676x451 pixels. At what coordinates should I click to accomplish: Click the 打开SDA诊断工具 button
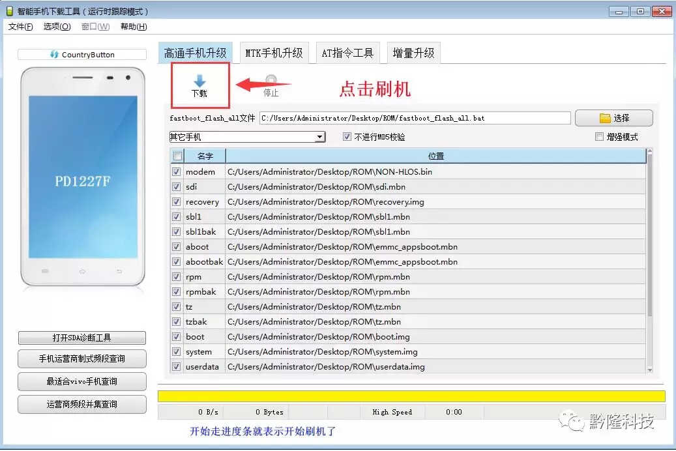82,338
